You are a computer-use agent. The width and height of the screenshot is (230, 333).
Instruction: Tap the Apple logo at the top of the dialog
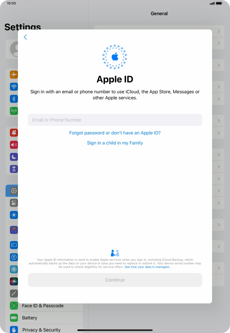click(x=115, y=57)
